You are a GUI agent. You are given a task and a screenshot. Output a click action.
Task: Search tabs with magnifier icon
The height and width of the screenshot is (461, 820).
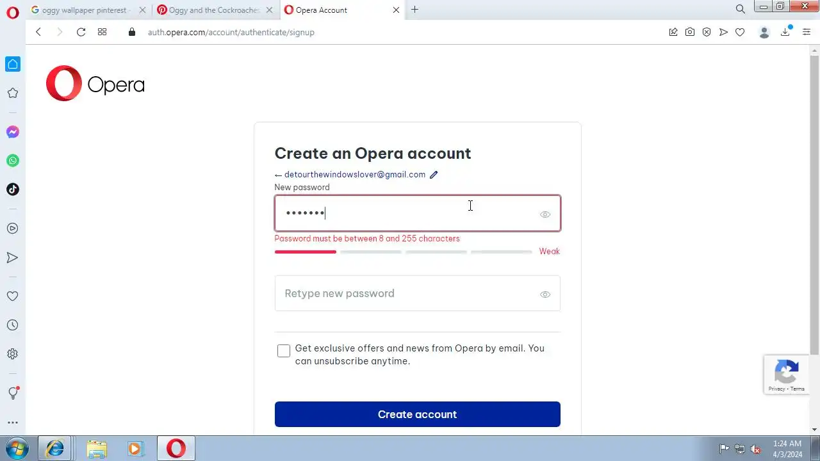coord(741,9)
